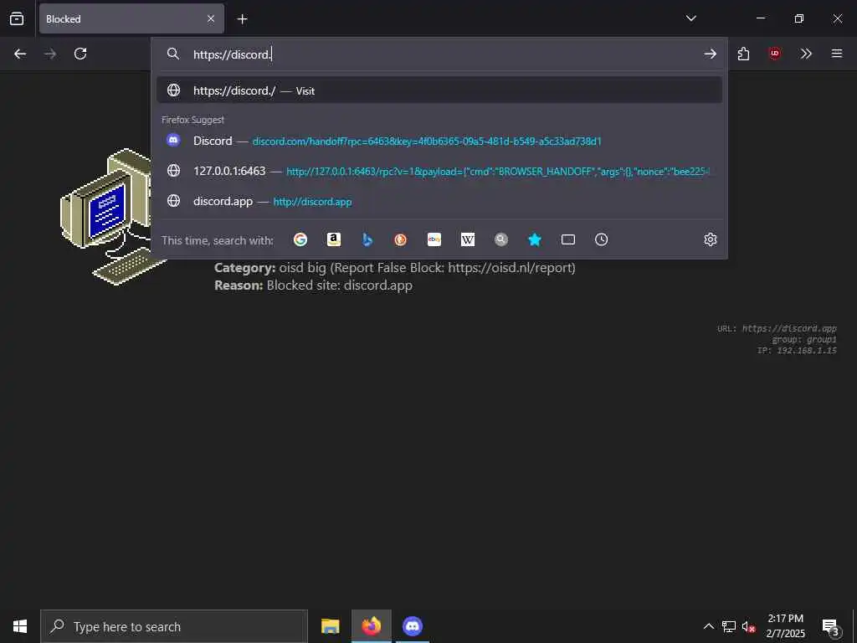Select the 127.0.0.1:6463 suggestion
The image size is (857, 643).
(439, 171)
